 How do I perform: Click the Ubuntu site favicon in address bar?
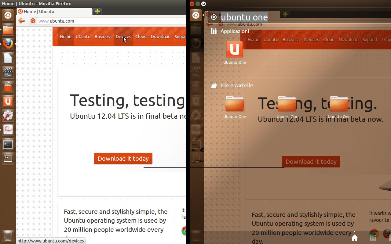(x=33, y=21)
